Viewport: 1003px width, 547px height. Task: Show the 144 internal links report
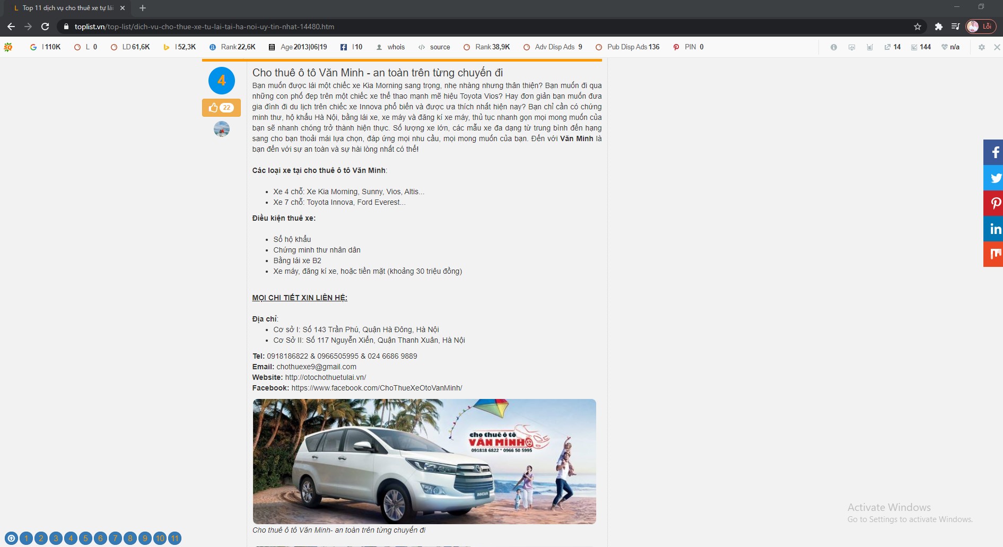[921, 47]
